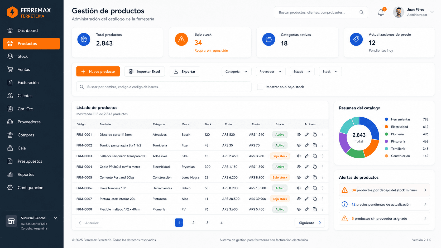This screenshot has width=441, height=248.
Task: Go to page 2 of products
Action: pyautogui.click(x=193, y=223)
